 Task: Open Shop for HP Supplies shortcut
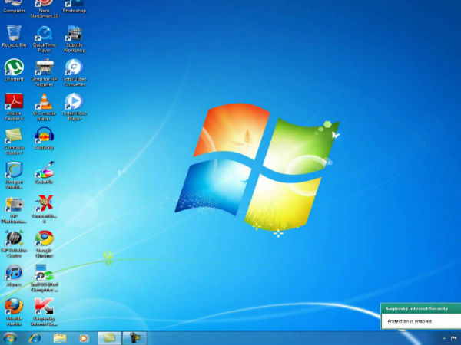pos(44,73)
